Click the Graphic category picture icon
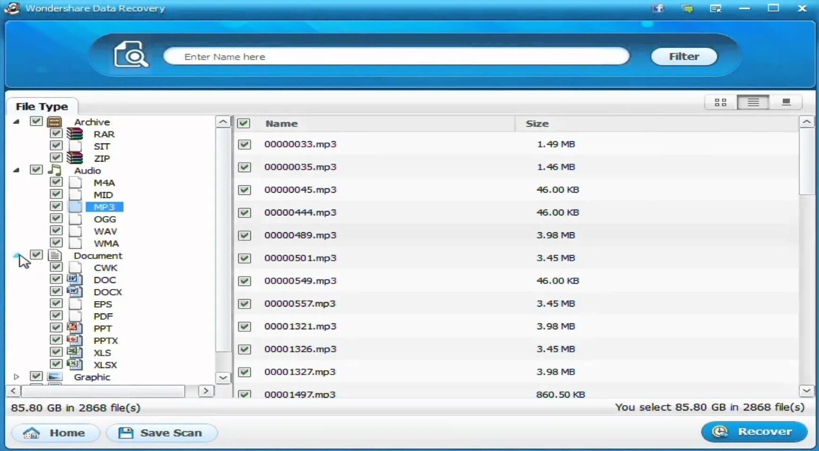This screenshot has height=451, width=819. [55, 377]
